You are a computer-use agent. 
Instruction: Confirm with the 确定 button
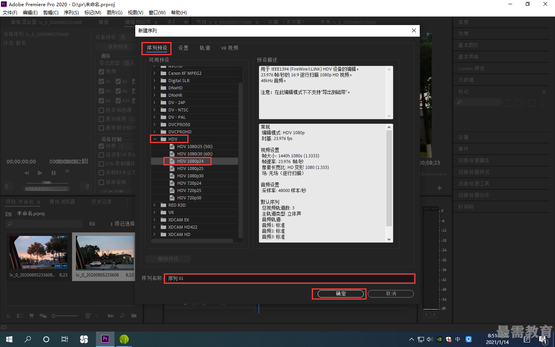pos(341,294)
